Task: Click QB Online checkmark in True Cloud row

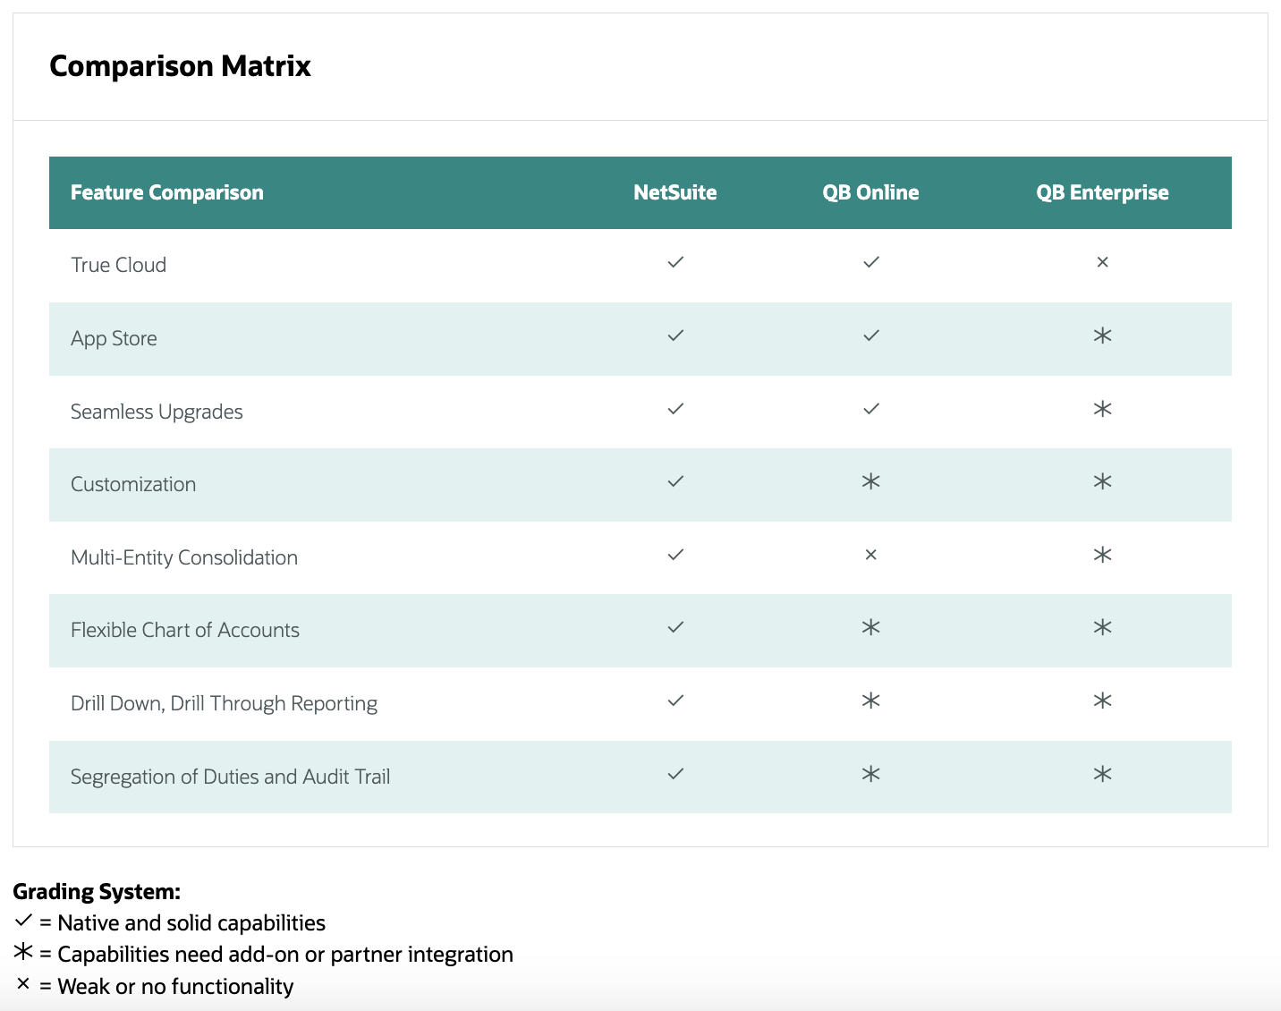Action: [871, 262]
